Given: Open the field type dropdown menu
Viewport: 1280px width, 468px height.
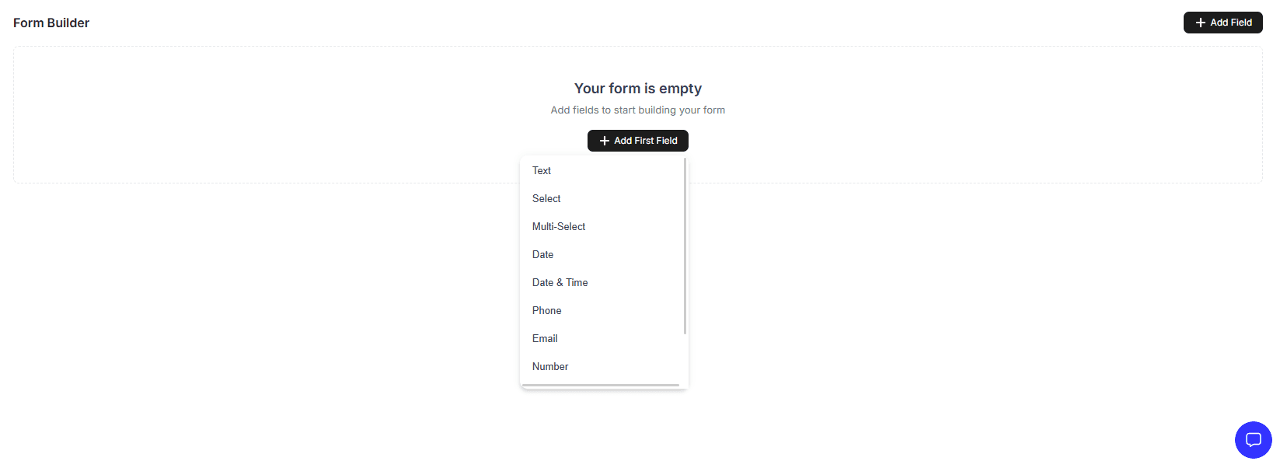Looking at the screenshot, I should pos(604,268).
